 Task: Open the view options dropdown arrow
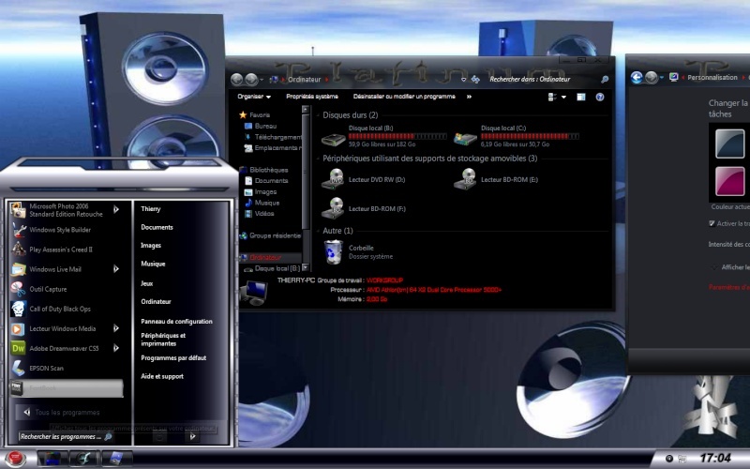[x=564, y=98]
